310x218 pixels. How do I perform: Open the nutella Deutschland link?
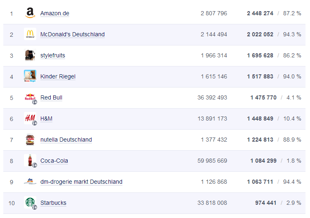pyautogui.click(x=66, y=140)
